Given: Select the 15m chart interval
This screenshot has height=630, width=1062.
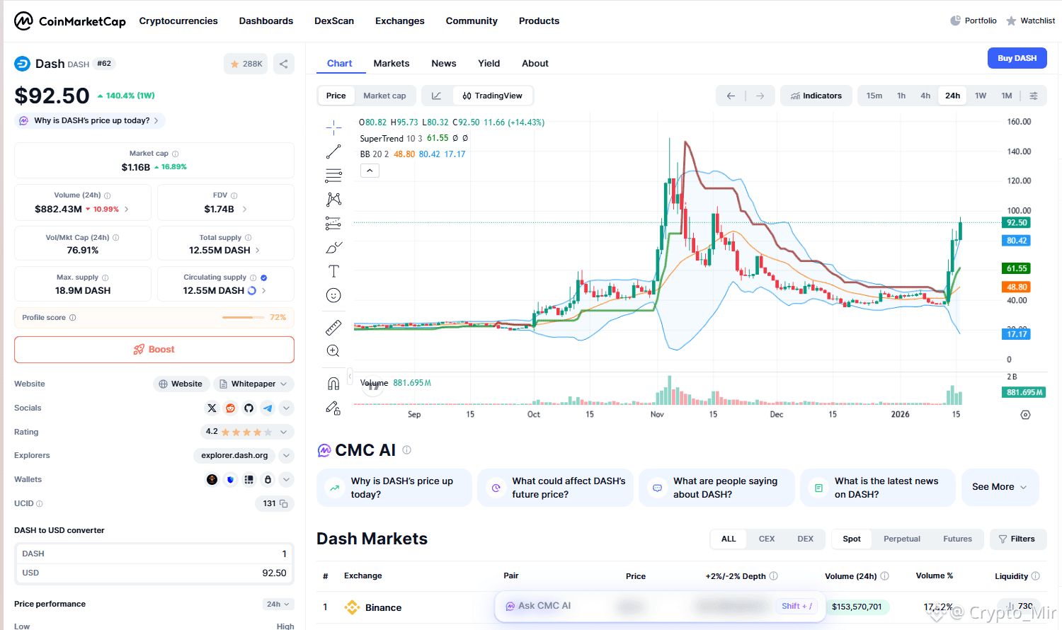Looking at the screenshot, I should (874, 96).
